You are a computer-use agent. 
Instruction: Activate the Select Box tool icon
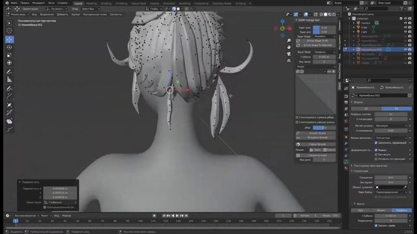pos(9,23)
